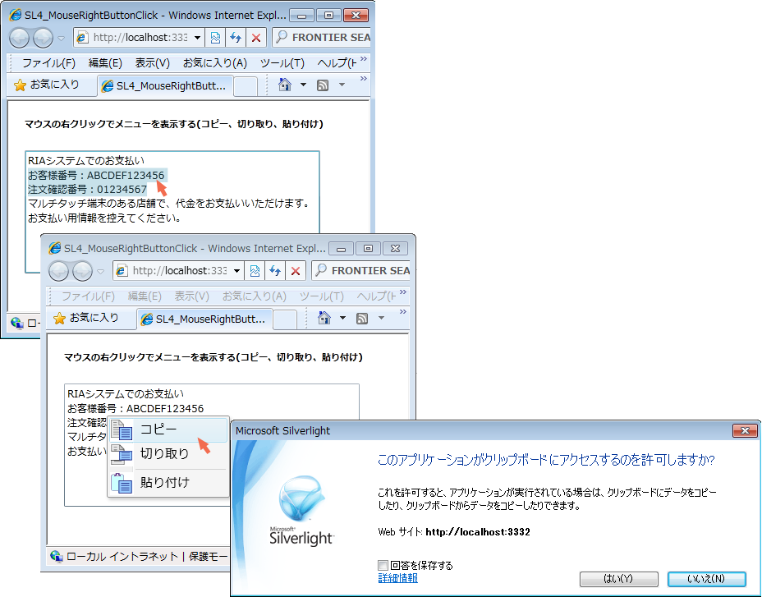Open ファイル(F) menu in top window
The image size is (762, 597).
click(48, 62)
